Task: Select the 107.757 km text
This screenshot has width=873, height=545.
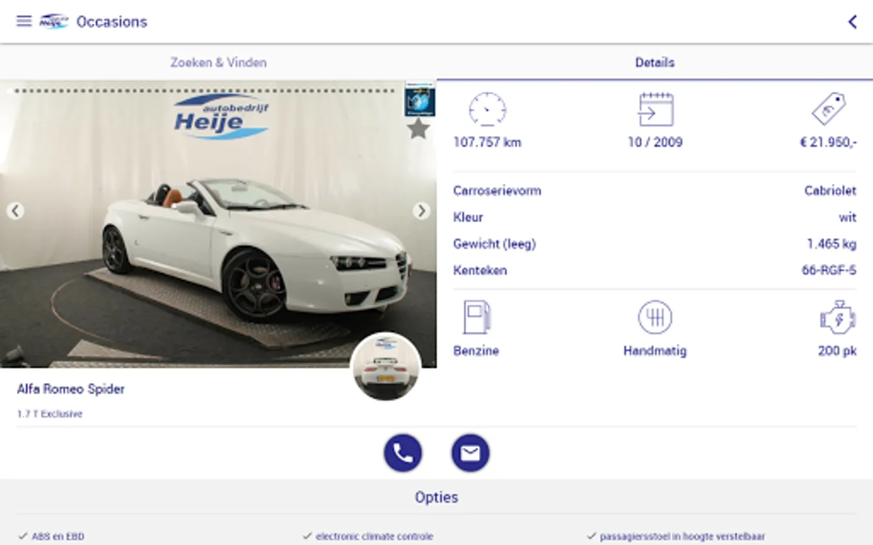Action: click(x=487, y=142)
